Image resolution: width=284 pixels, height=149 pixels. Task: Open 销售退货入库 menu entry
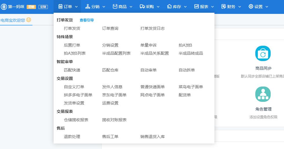pyautogui.click(x=152, y=137)
